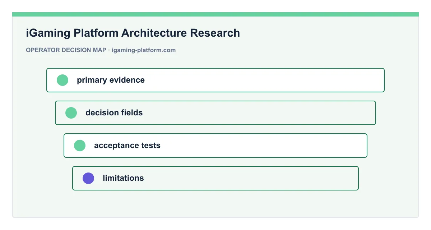The height and width of the screenshot is (230, 431).
Task: Select the decision fields label
Action: [x=114, y=113]
